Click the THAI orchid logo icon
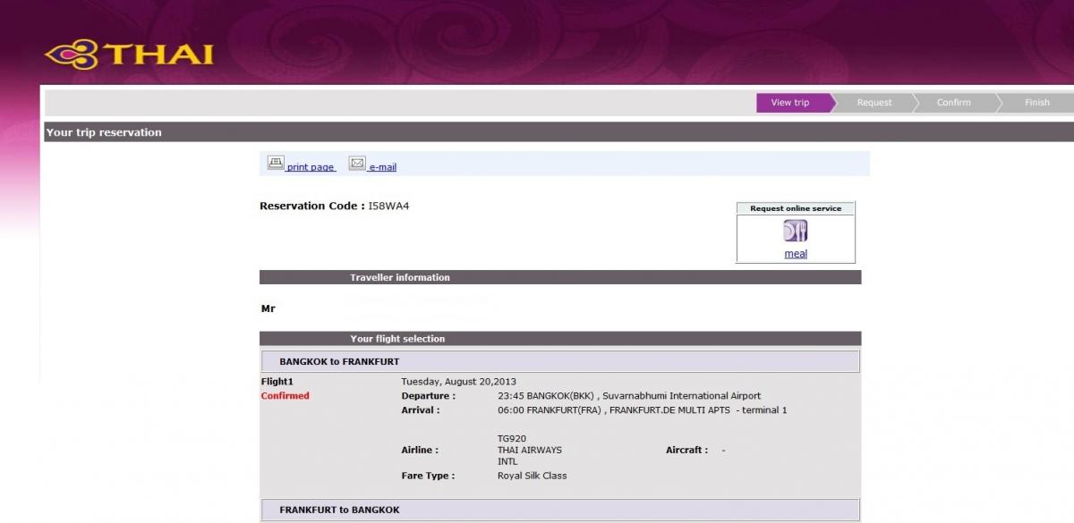 (x=72, y=54)
